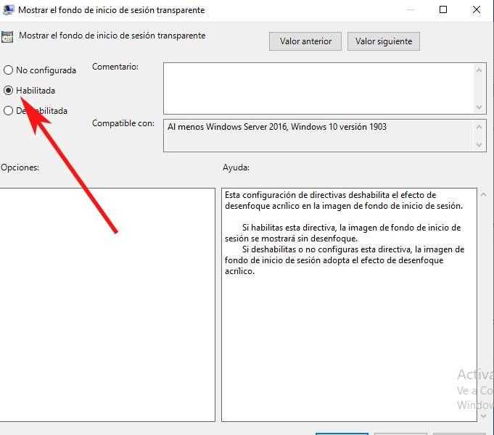Choose the Deshabilitada radio button

click(x=8, y=110)
